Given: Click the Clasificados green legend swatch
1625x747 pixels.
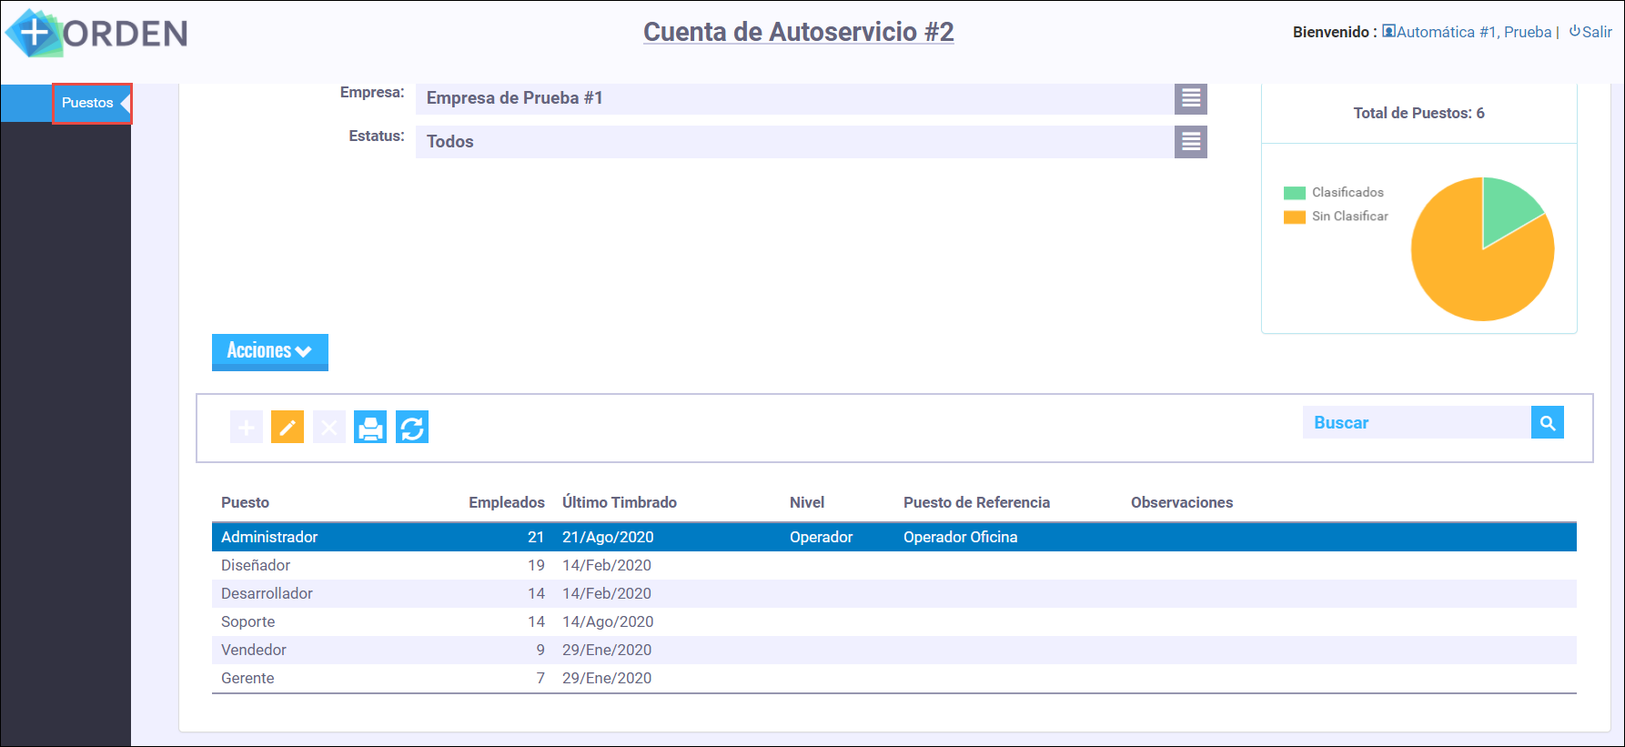Looking at the screenshot, I should coord(1294,193).
